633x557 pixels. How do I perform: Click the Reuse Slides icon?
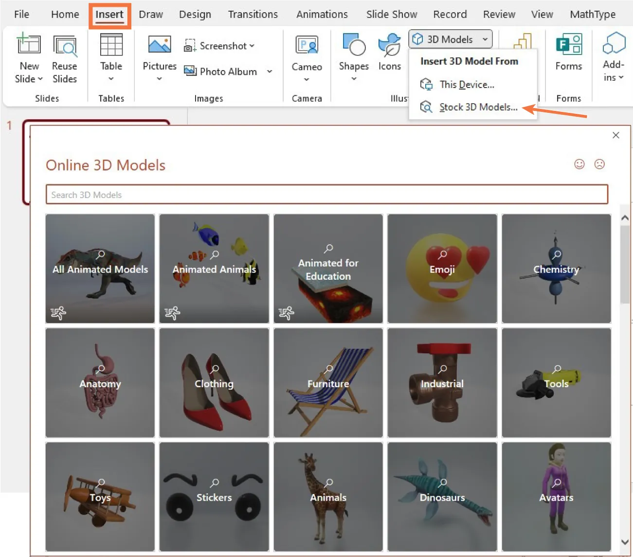(65, 47)
